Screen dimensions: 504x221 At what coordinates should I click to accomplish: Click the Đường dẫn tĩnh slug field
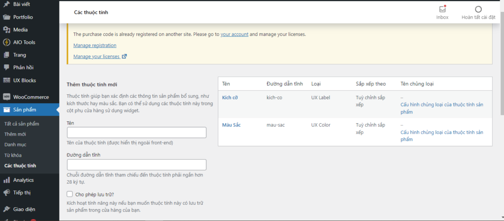(x=136, y=165)
